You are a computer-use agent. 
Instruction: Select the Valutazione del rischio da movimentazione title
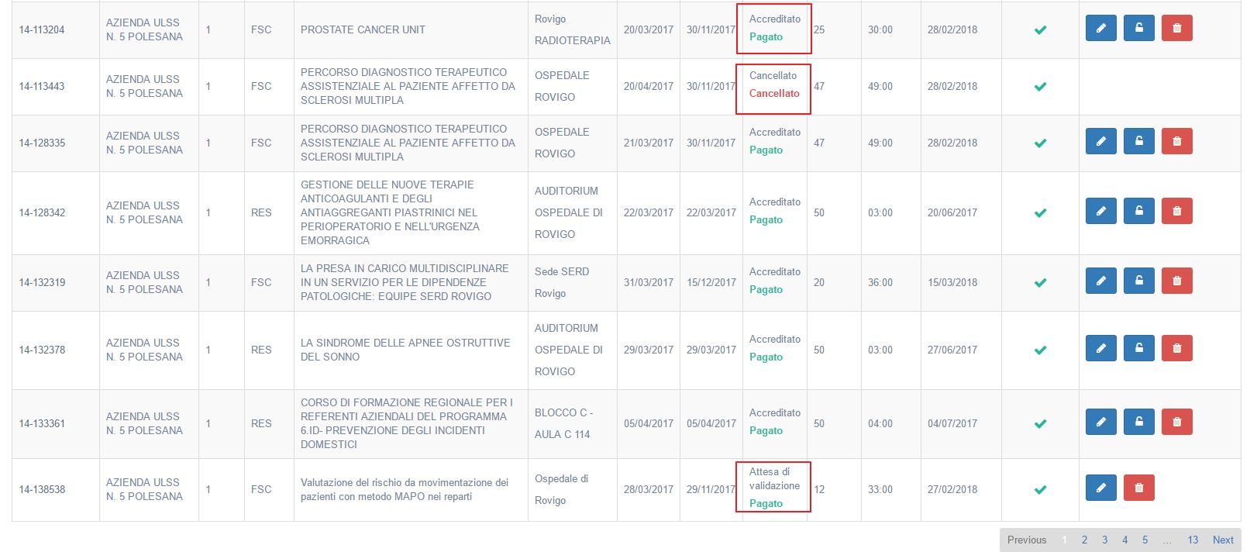(x=405, y=490)
